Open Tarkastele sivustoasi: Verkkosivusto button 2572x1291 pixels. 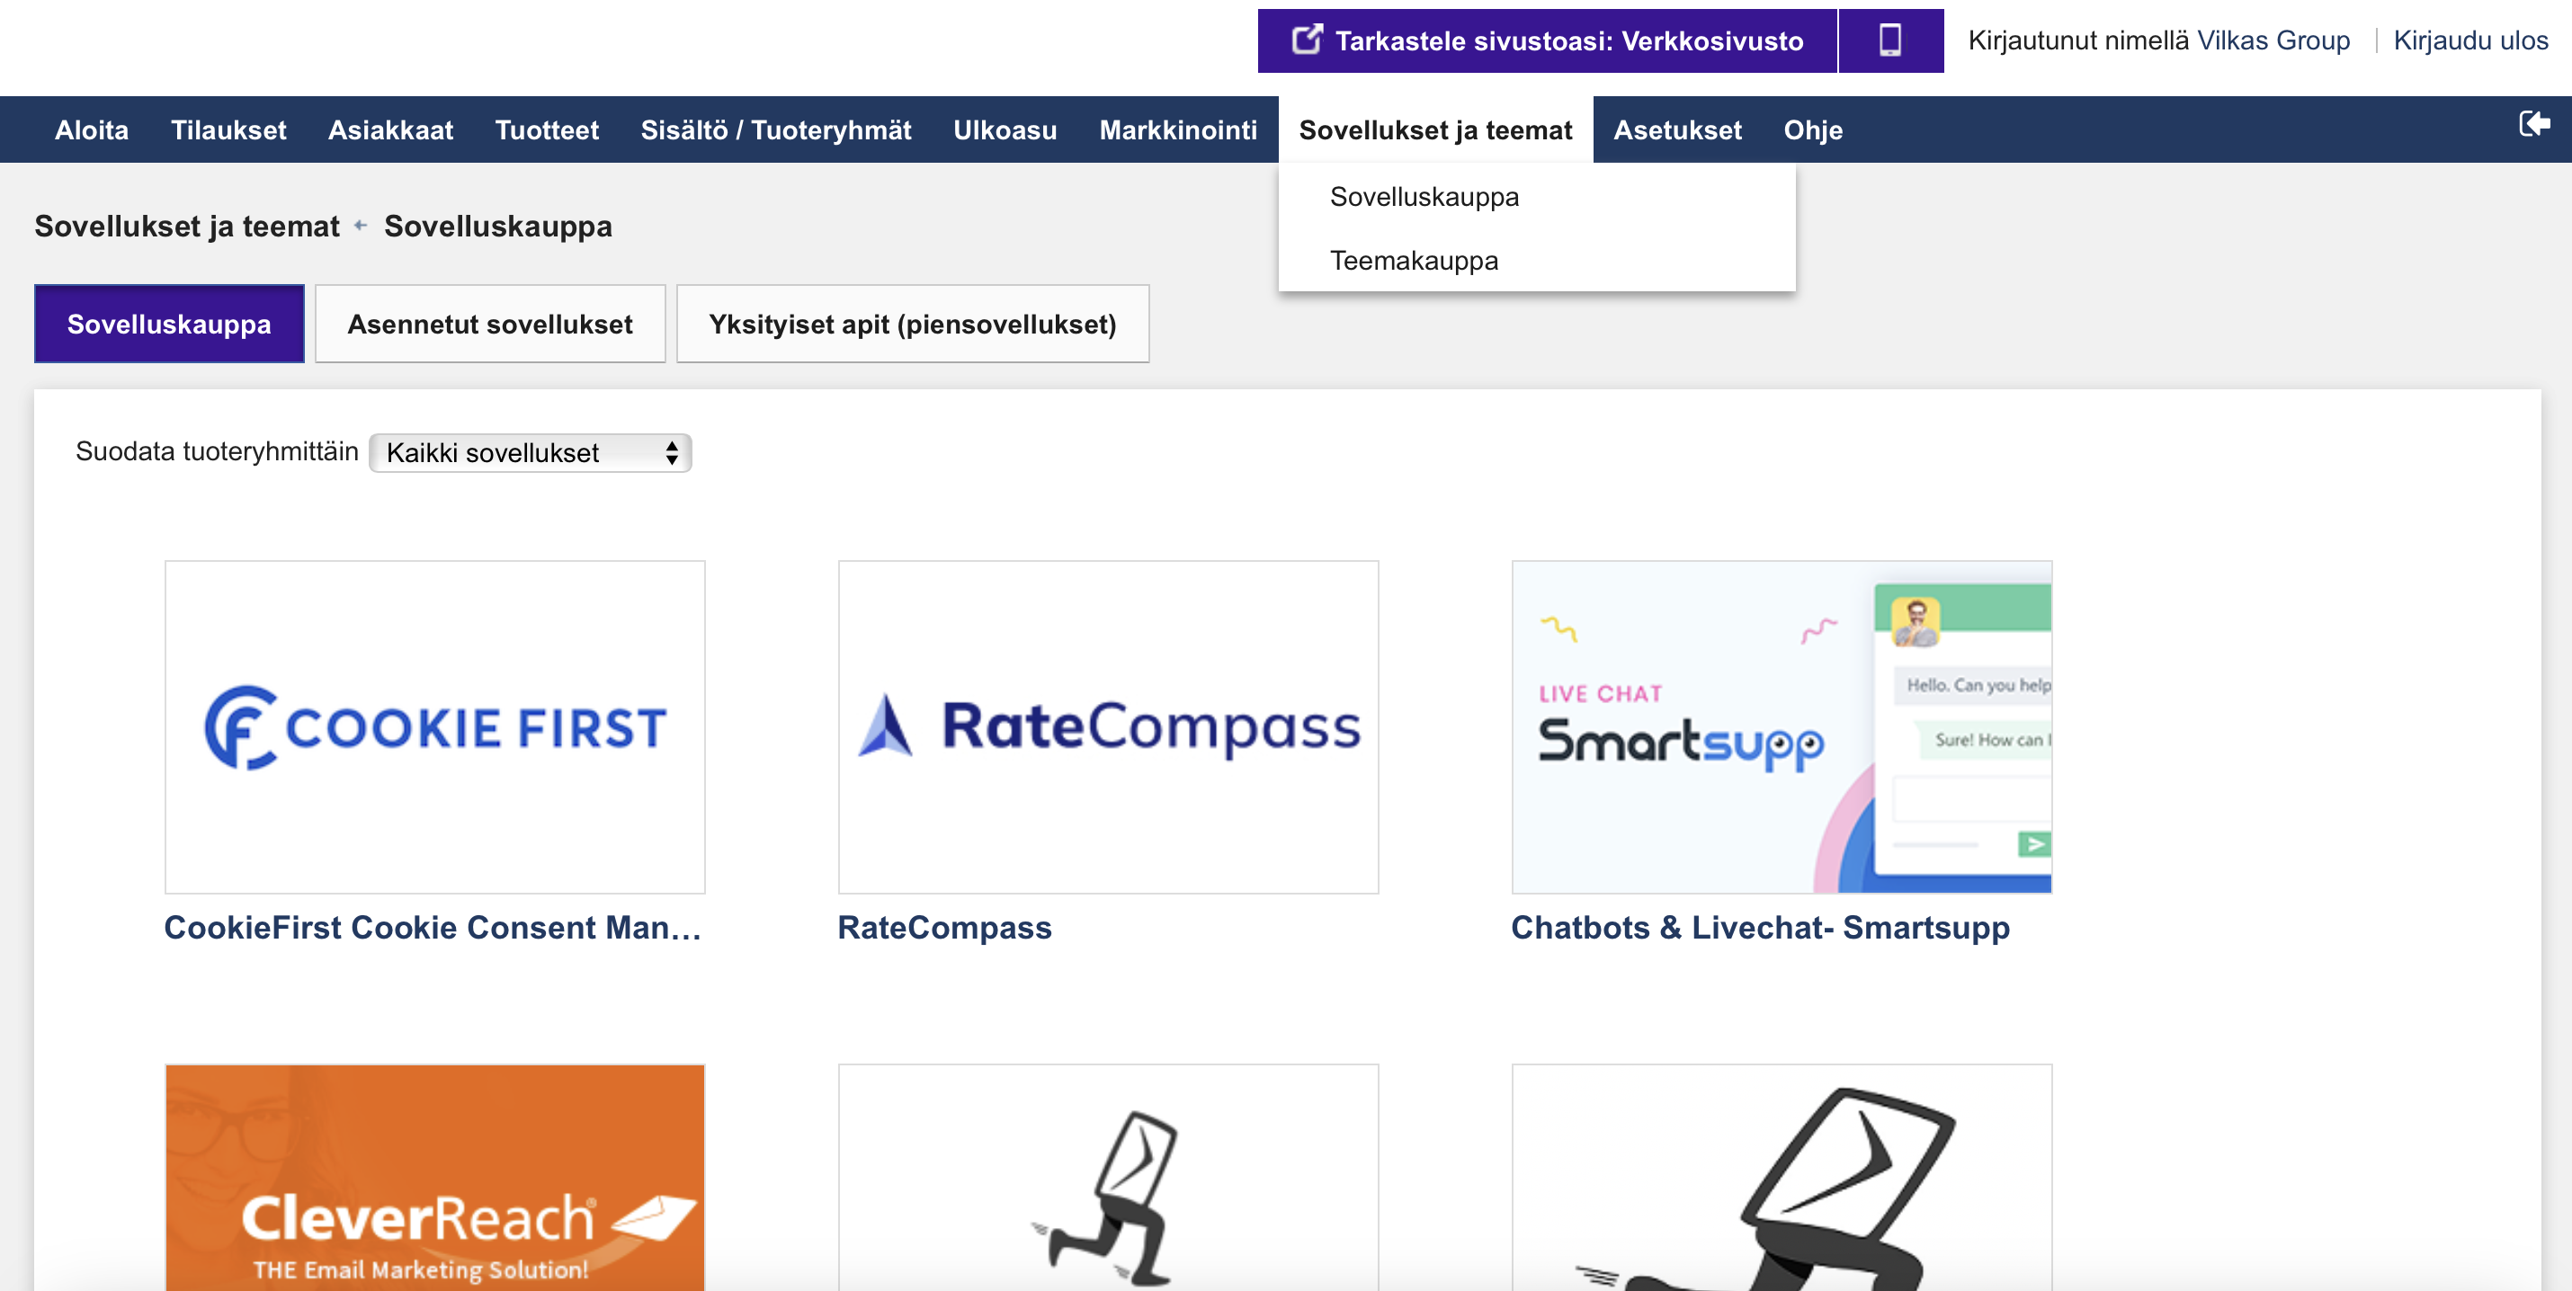tap(1547, 41)
